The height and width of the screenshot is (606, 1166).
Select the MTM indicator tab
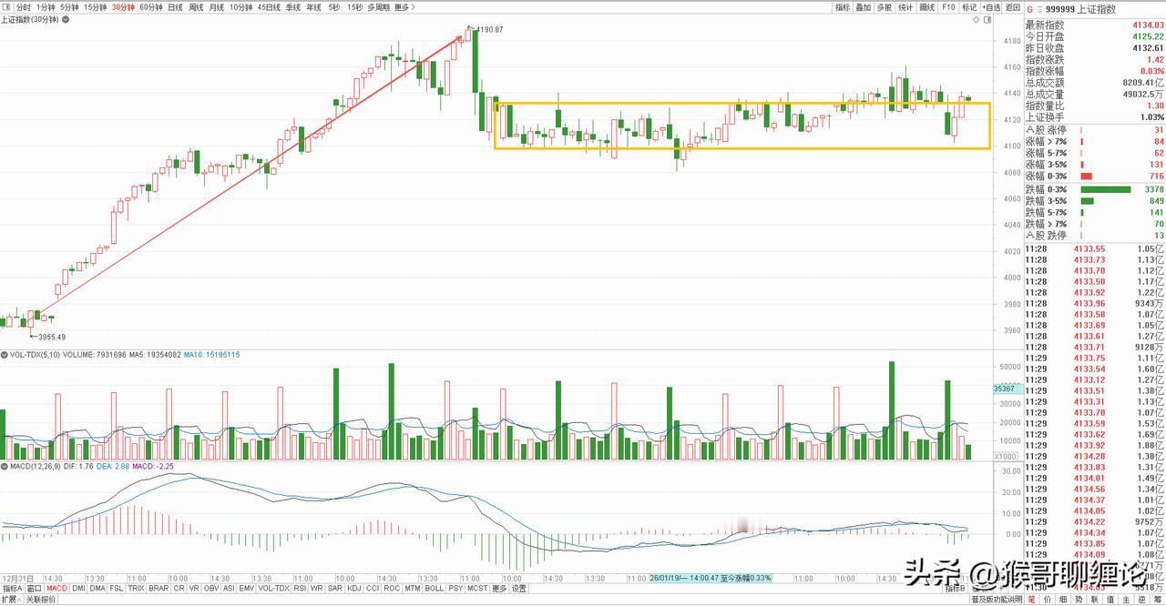tap(413, 588)
